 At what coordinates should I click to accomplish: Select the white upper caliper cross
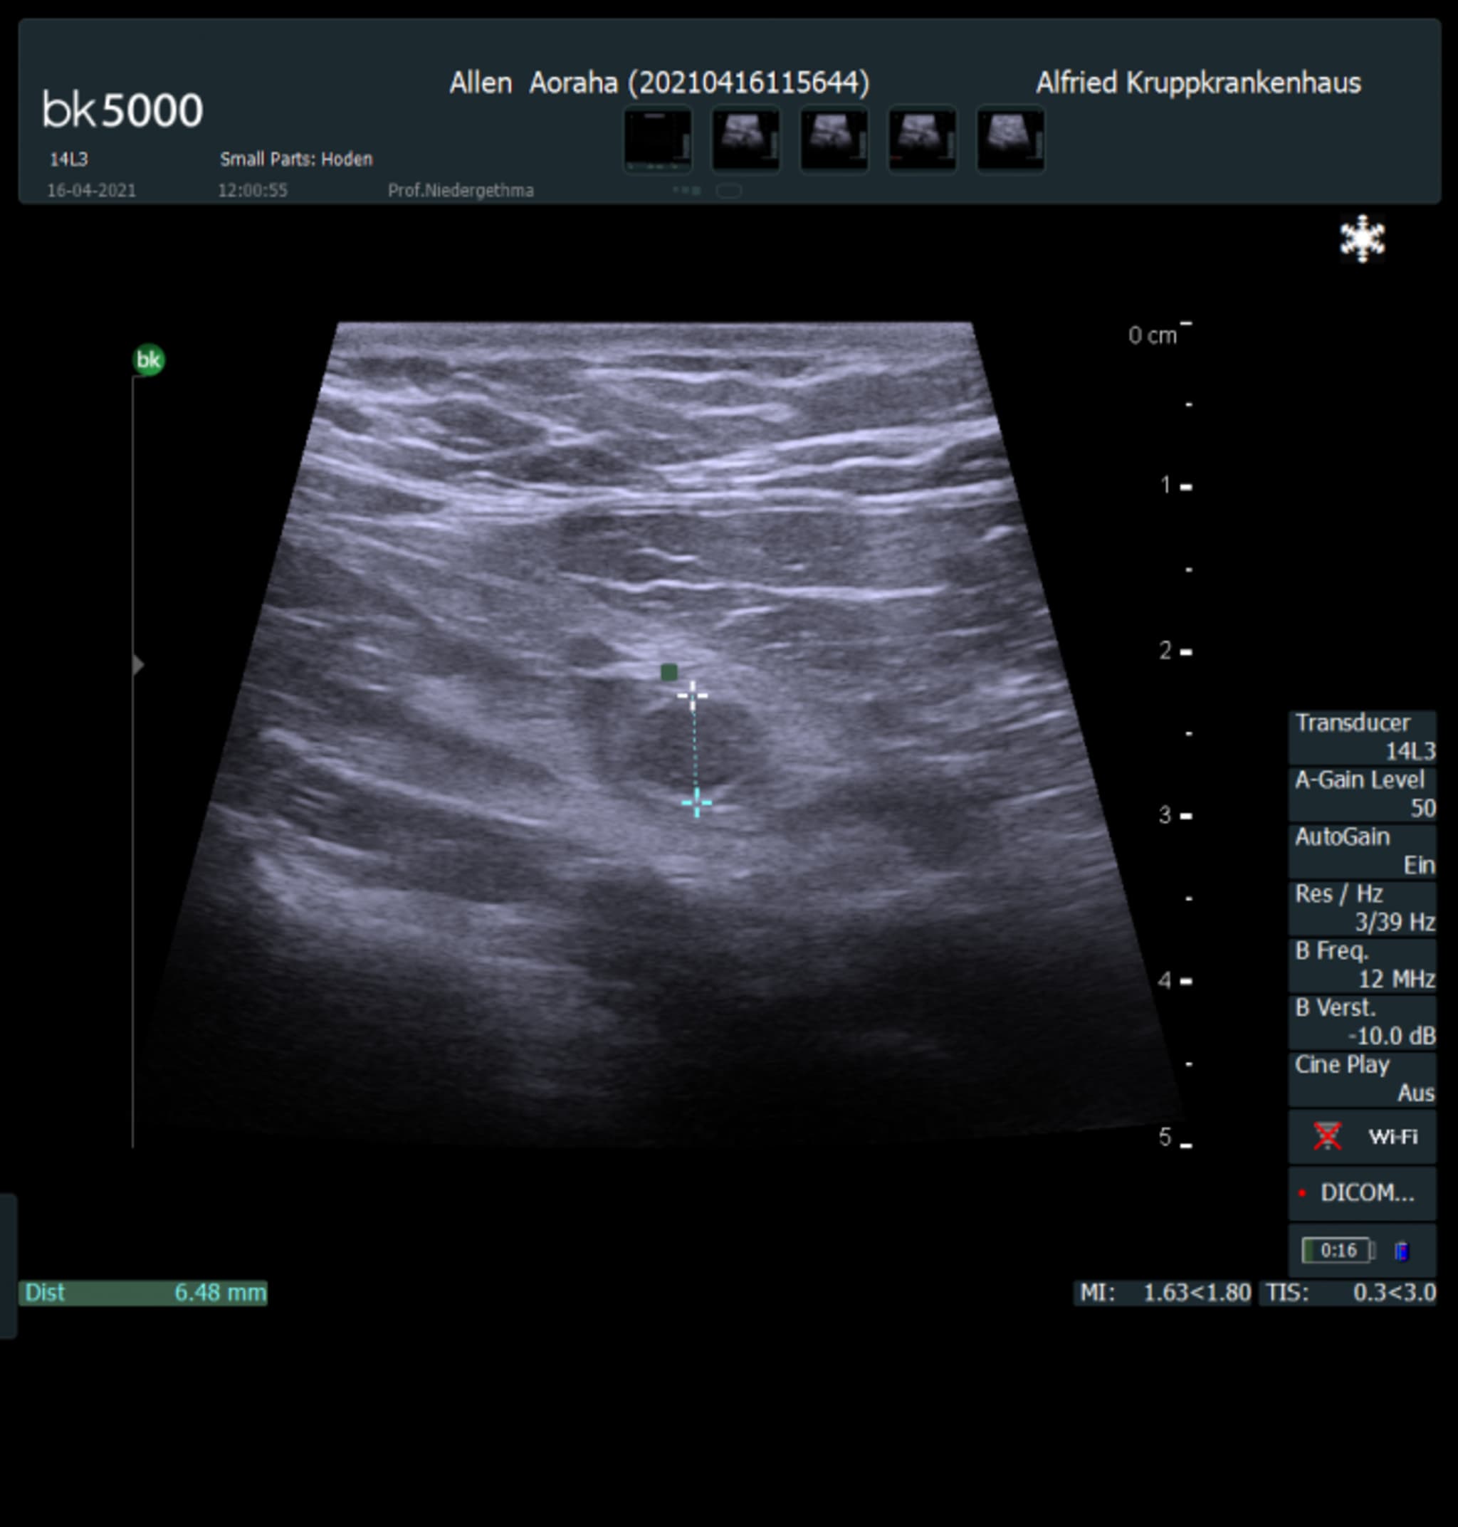(x=692, y=694)
